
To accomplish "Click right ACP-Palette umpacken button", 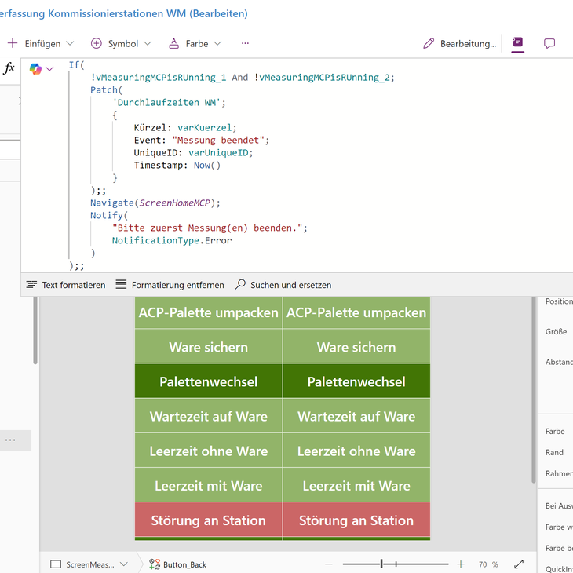I will 356,312.
